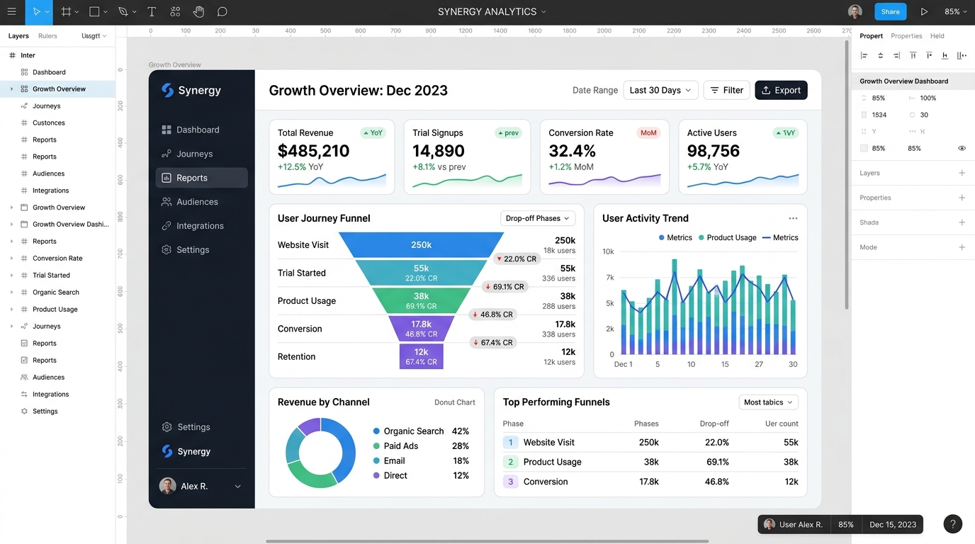Open the help question mark button
Image resolution: width=975 pixels, height=544 pixels.
click(953, 524)
